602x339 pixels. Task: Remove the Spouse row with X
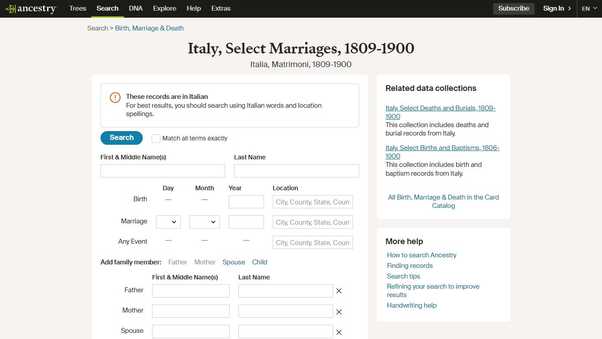click(339, 332)
